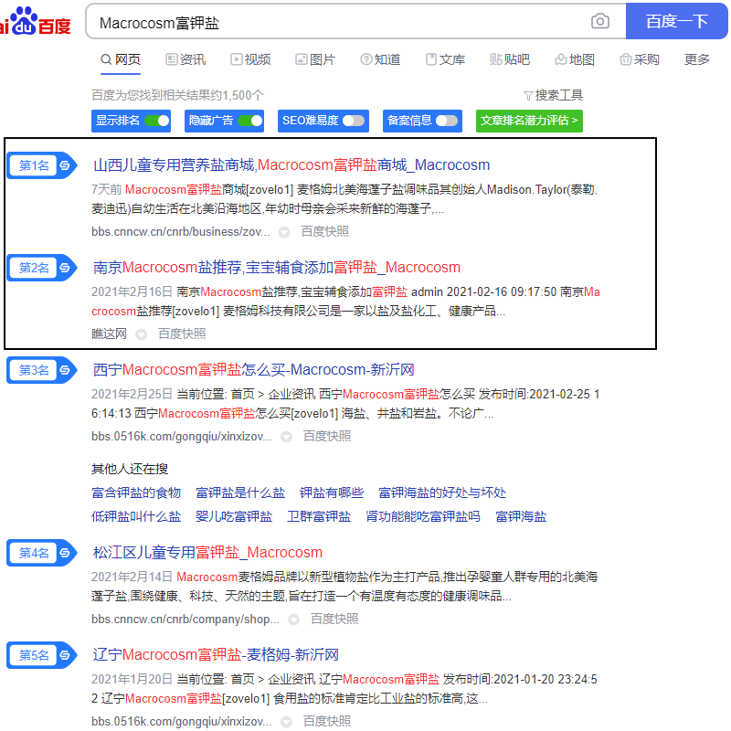Image resolution: width=731 pixels, height=731 pixels.
Task: Expand dropdown arrow next to 瞧这网
Action: click(142, 334)
